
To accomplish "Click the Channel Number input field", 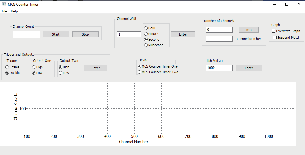I will point(219,39).
